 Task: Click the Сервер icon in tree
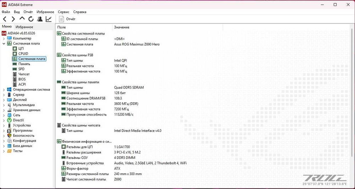[9, 95]
